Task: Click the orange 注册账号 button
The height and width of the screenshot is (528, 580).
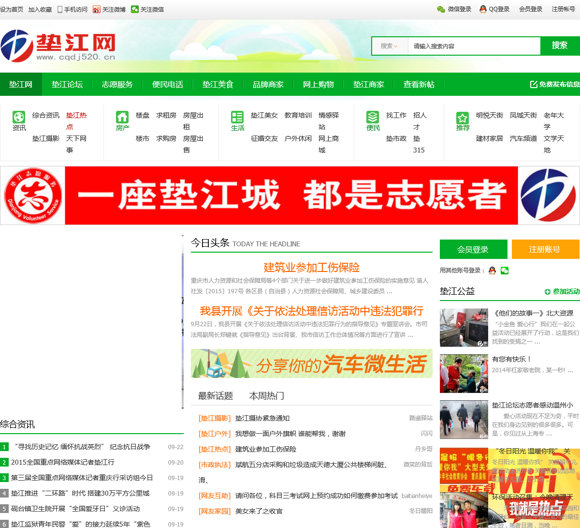Action: coord(545,249)
